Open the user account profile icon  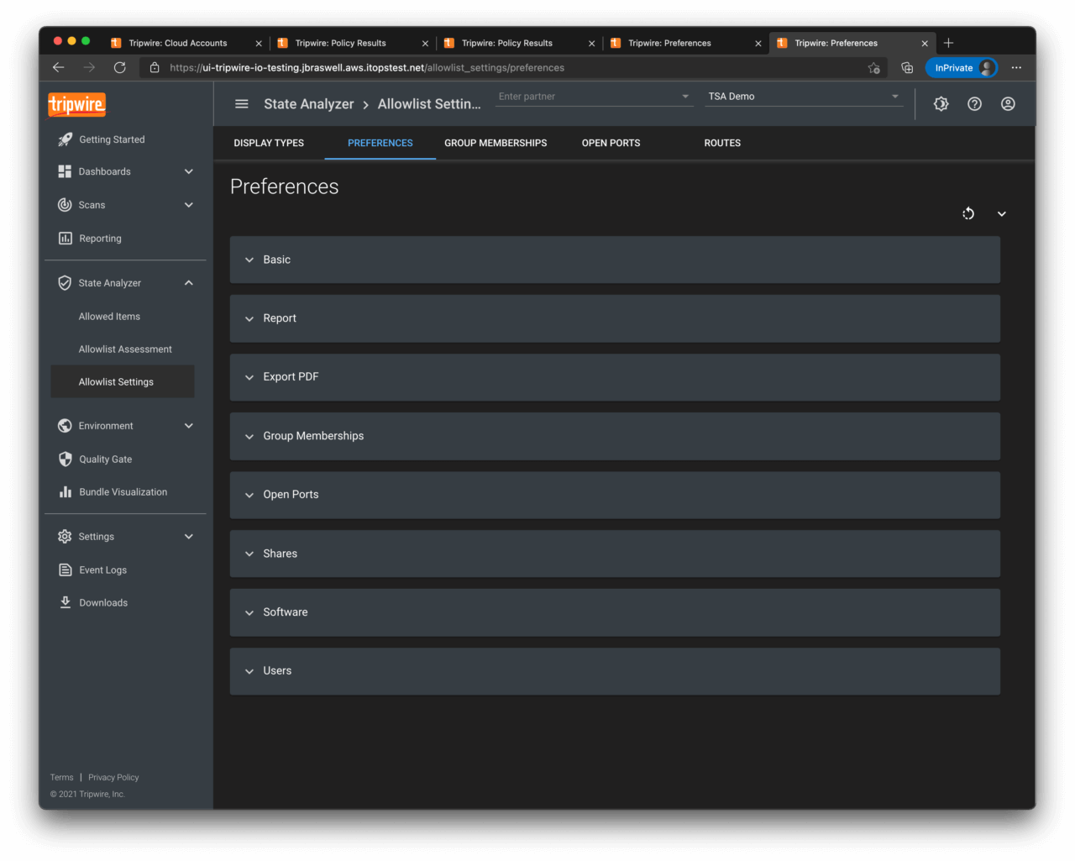(x=1008, y=104)
